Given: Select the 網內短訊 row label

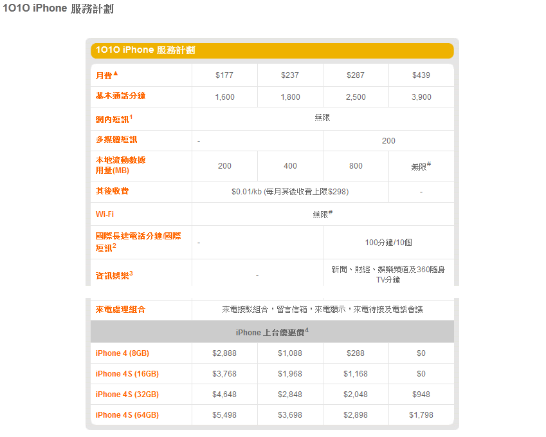Looking at the screenshot, I should (114, 119).
